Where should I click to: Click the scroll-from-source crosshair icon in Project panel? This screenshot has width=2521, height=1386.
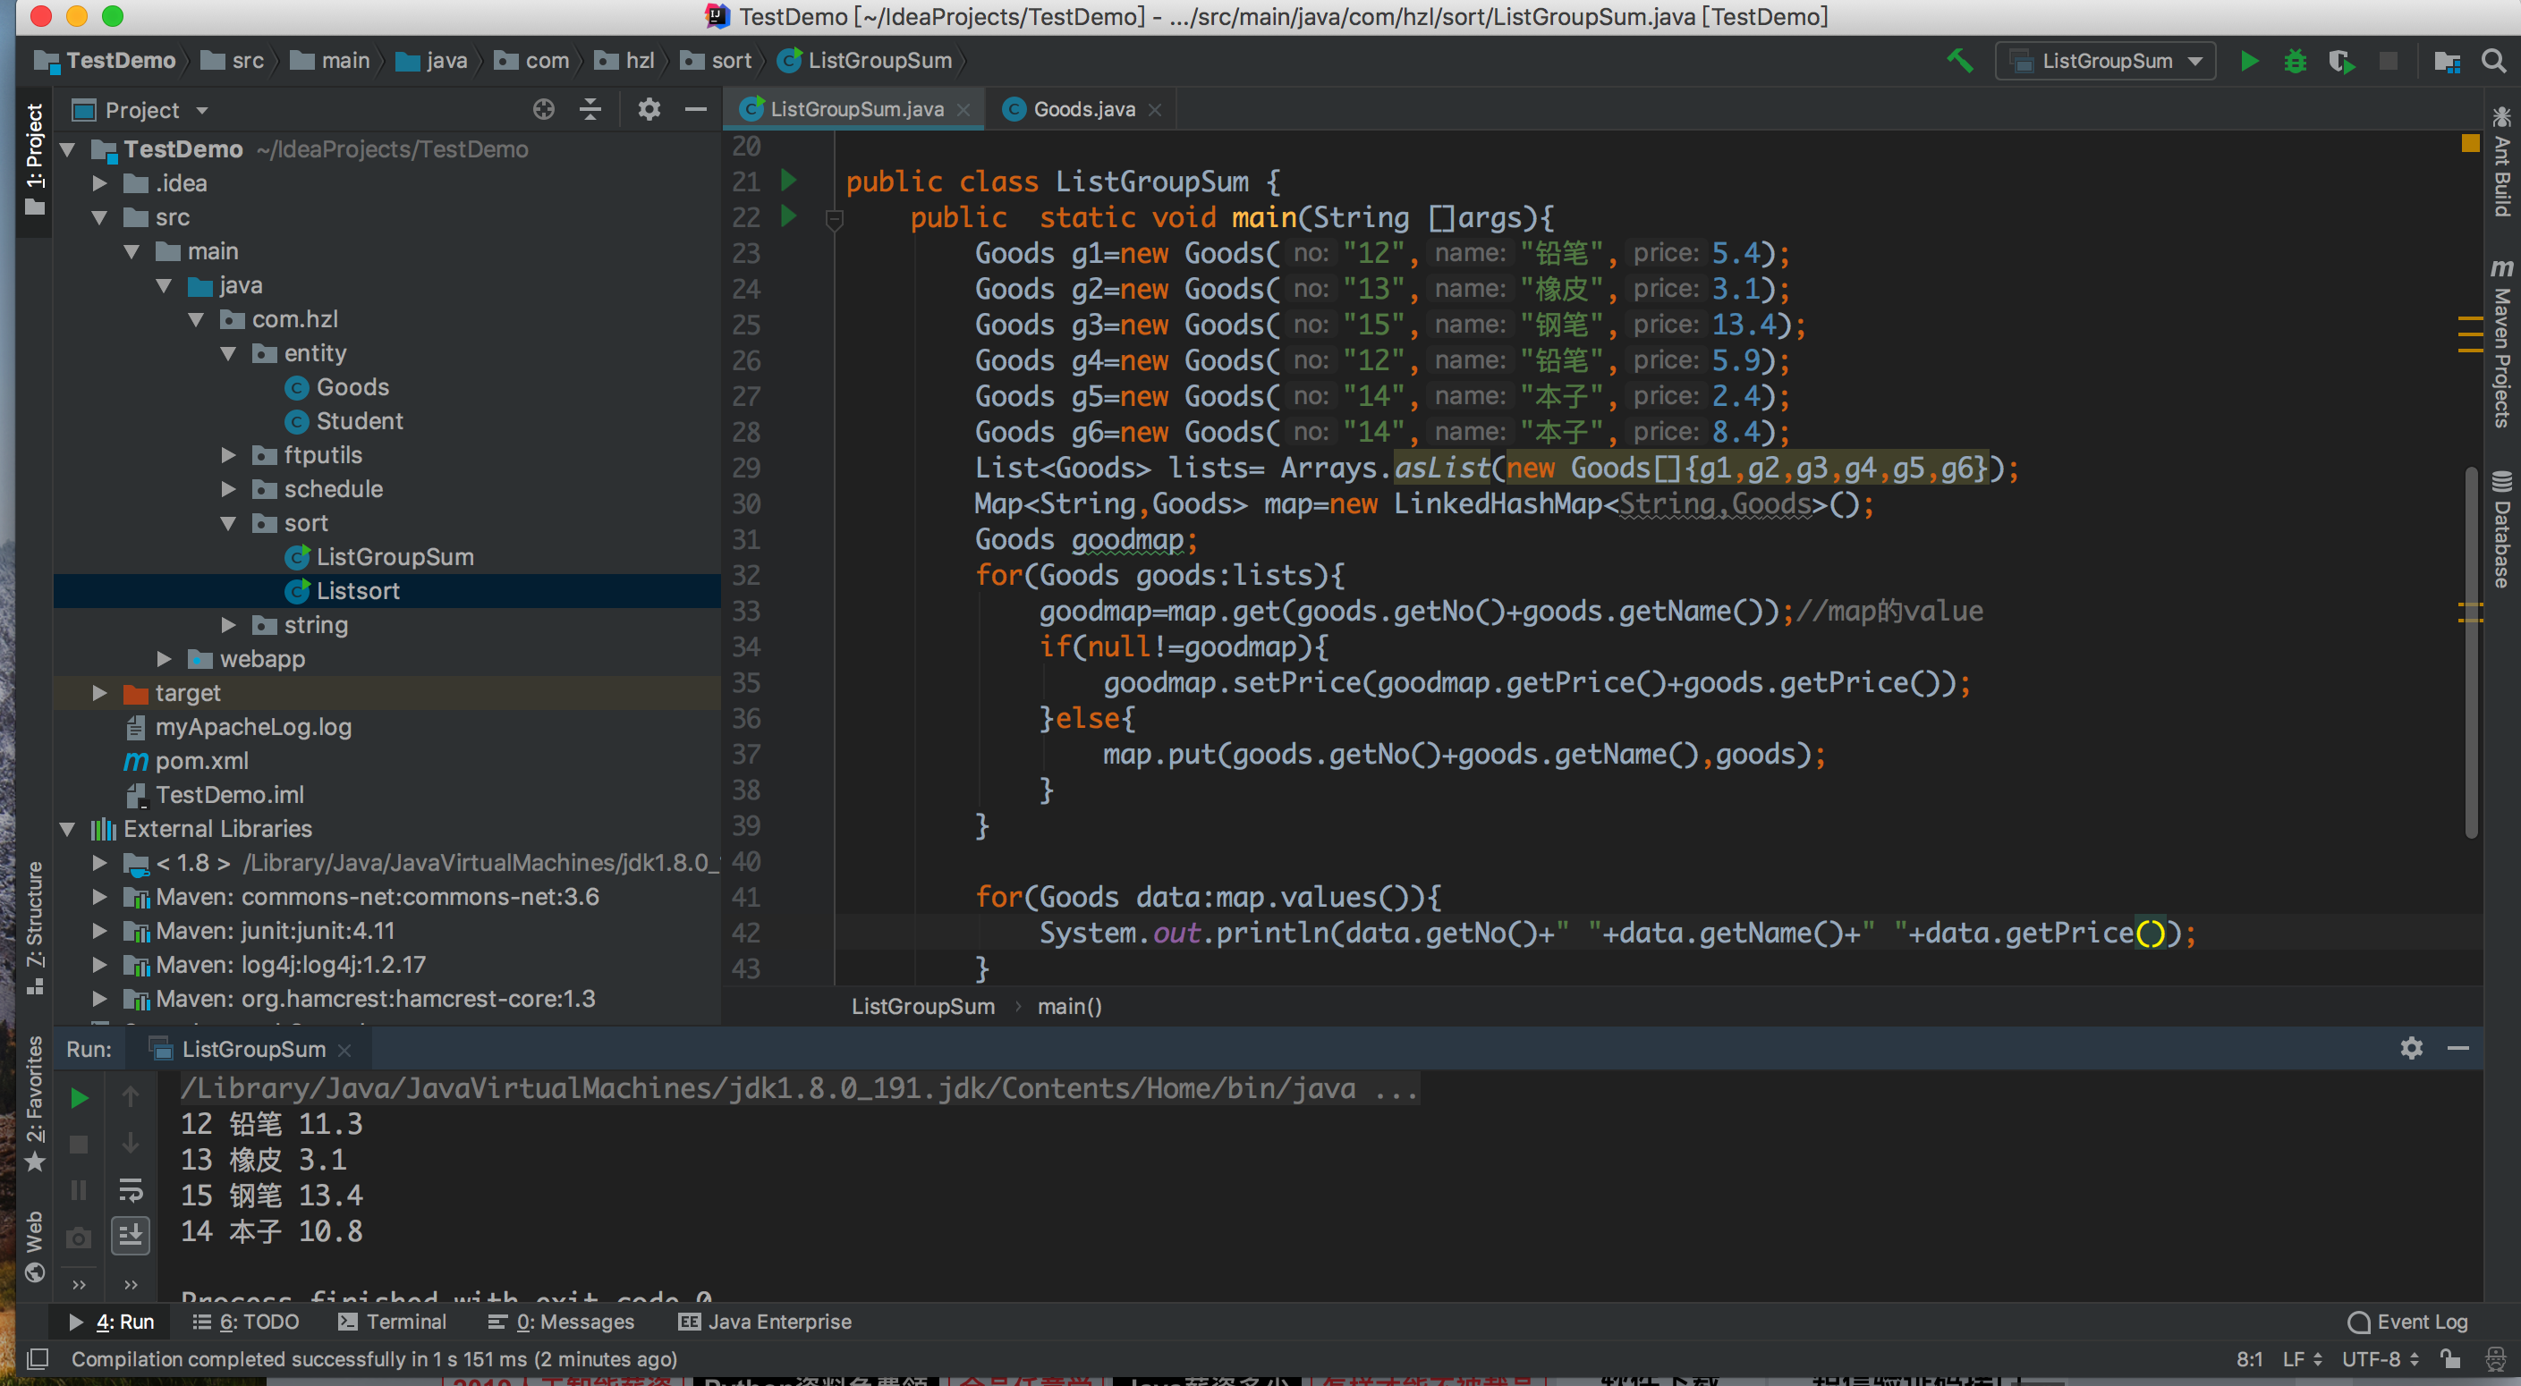point(543,110)
